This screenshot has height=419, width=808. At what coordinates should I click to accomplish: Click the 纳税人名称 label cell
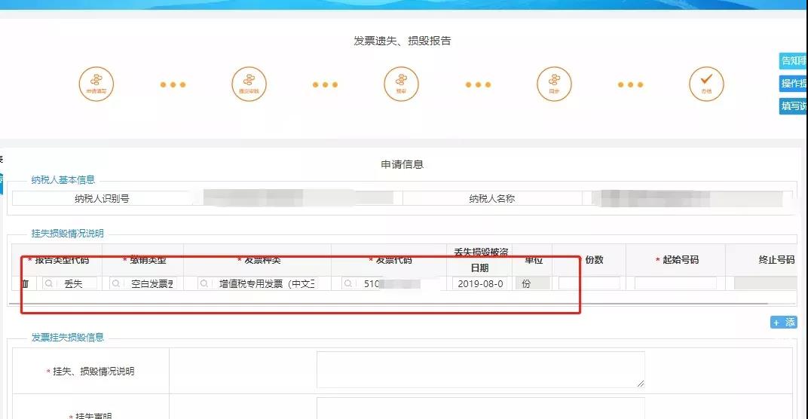coord(492,198)
